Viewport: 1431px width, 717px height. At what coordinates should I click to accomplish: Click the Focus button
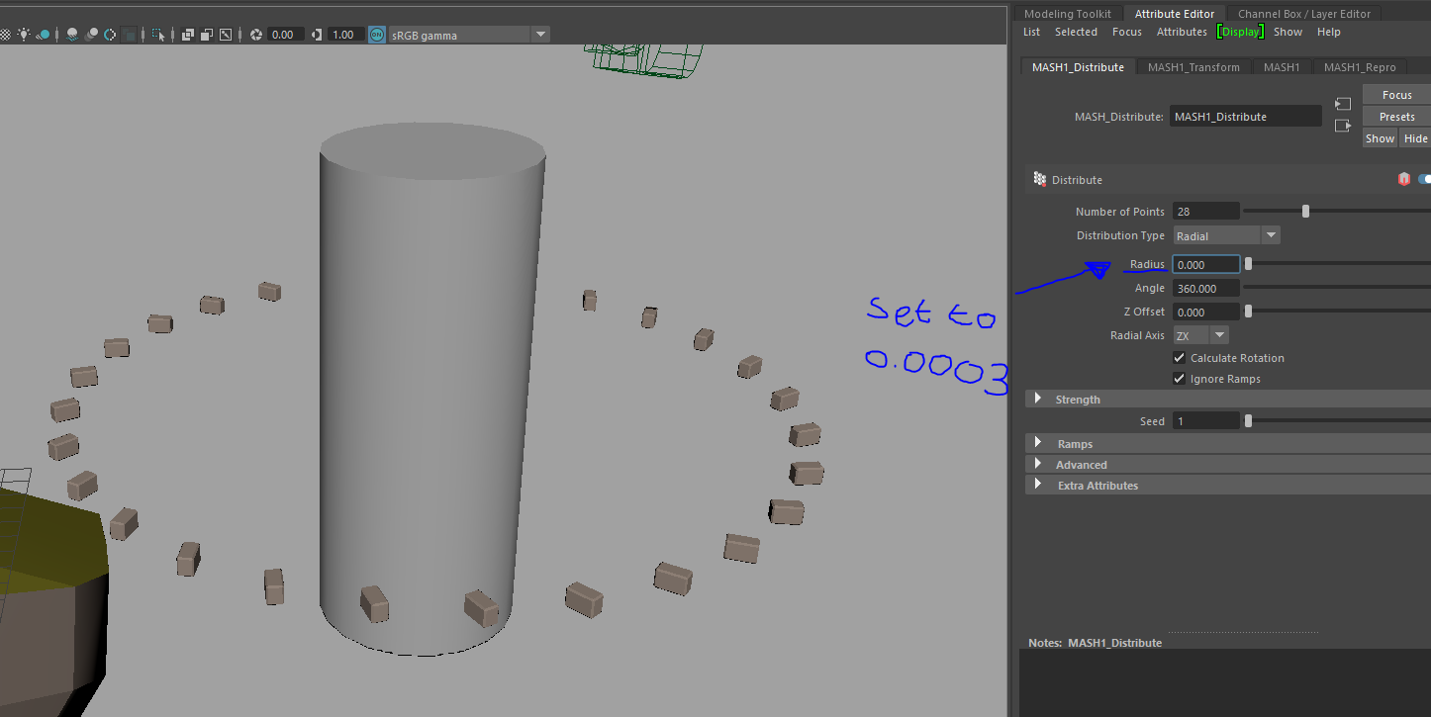1395,94
